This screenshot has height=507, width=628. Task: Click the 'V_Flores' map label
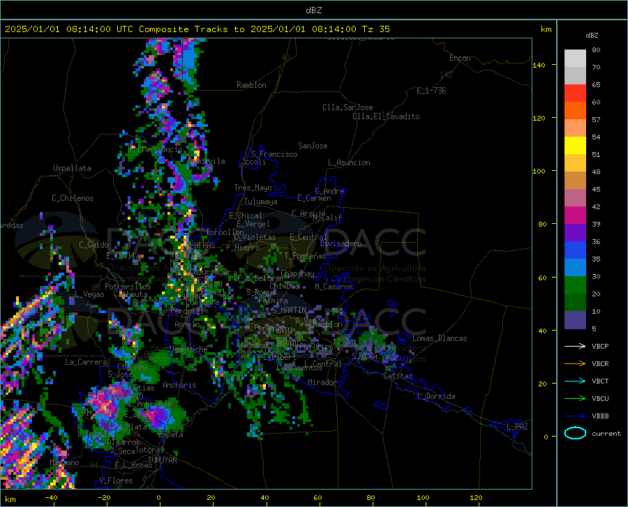coord(116,480)
